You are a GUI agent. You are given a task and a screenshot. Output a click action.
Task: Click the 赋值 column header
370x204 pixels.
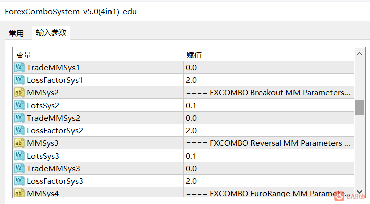pyautogui.click(x=269, y=55)
